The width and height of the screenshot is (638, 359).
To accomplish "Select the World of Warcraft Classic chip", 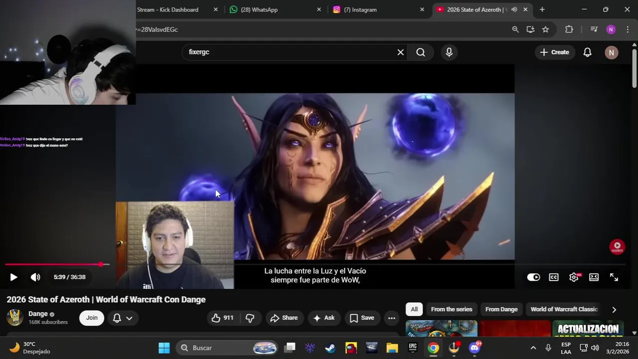I will click(x=564, y=310).
